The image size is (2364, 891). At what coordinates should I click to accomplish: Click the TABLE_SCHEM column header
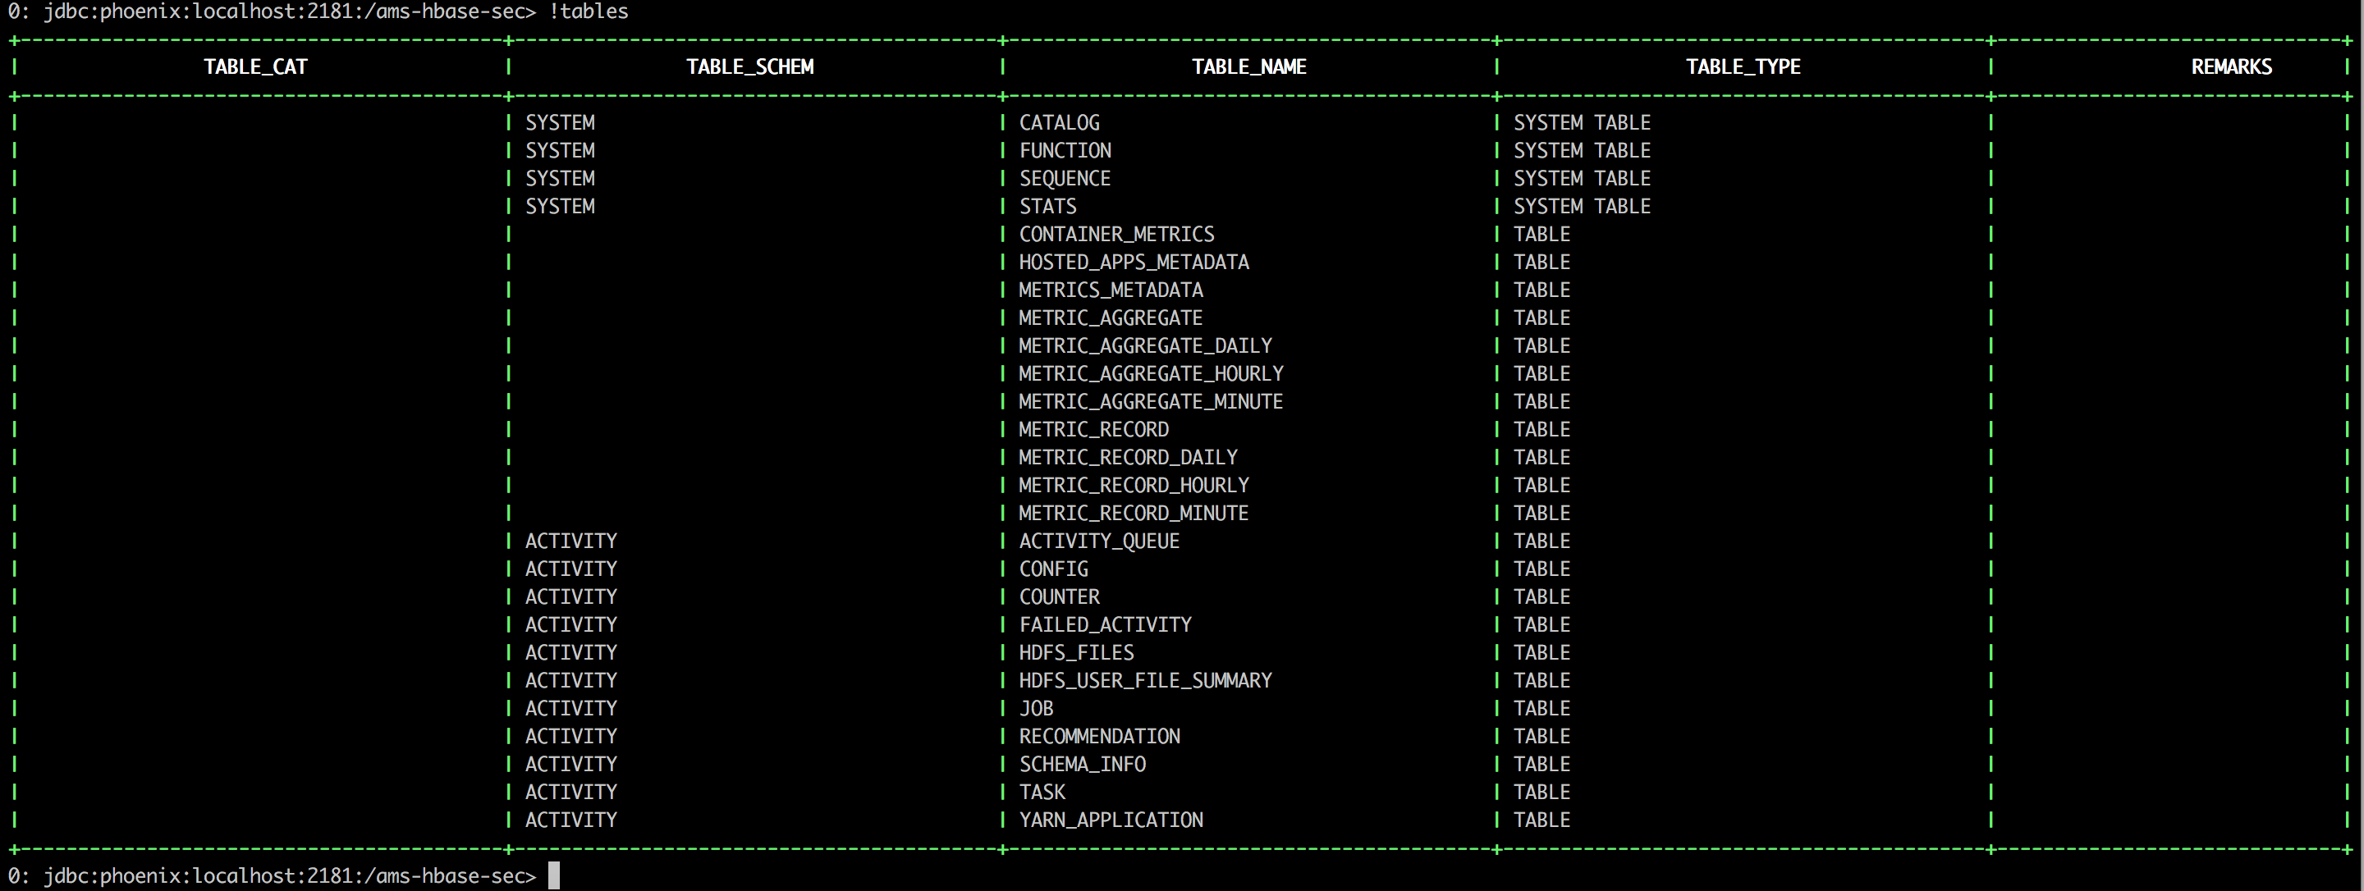tap(751, 66)
